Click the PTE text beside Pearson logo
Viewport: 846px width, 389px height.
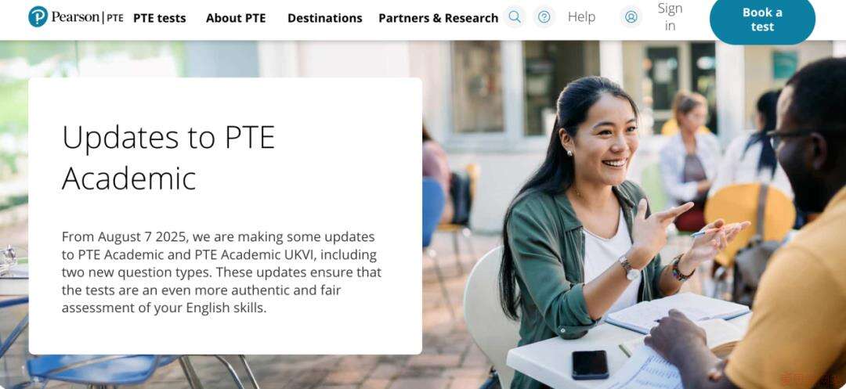[115, 18]
